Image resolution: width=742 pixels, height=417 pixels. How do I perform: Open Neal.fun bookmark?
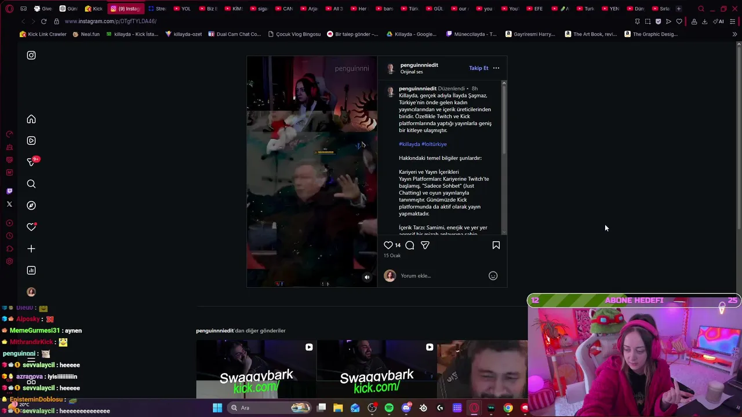86,34
